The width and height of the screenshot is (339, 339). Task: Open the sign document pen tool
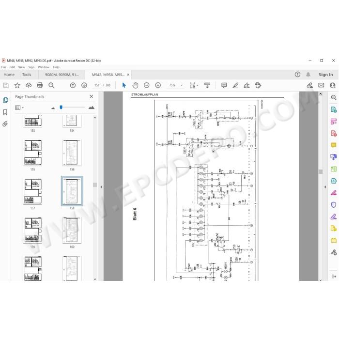(x=247, y=85)
